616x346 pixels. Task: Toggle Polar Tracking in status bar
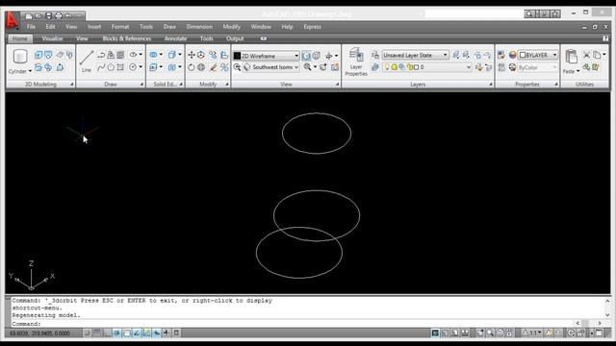tap(116, 334)
